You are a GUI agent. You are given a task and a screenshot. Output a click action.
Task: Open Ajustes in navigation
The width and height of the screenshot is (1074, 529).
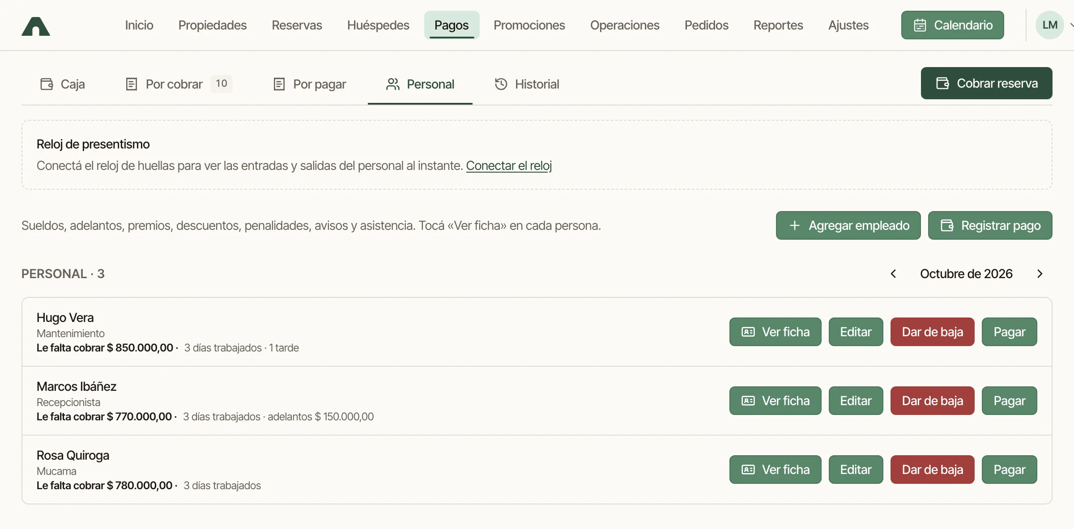coord(848,25)
